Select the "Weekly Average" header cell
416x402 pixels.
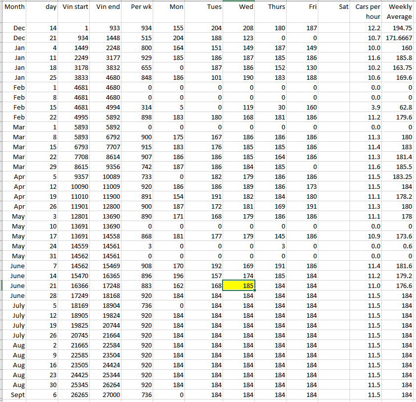click(x=400, y=12)
